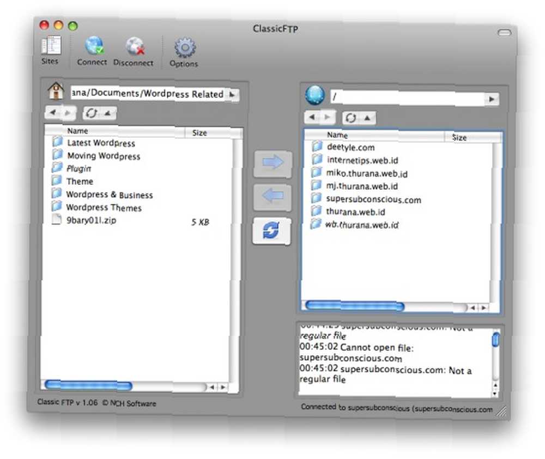Click the NCH Software version text
Viewport: 545px width, 459px height.
pyautogui.click(x=96, y=403)
